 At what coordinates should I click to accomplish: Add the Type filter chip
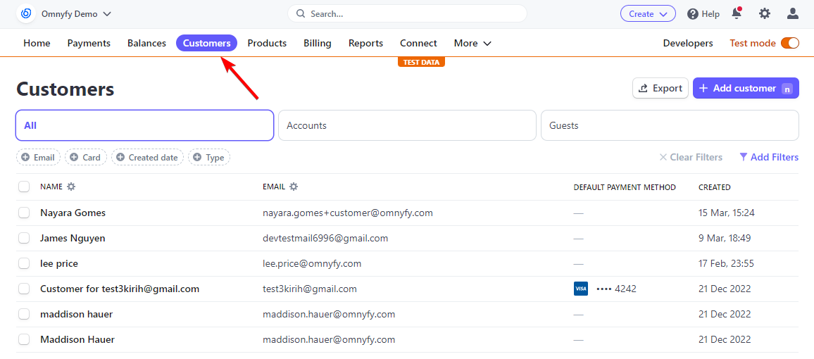[x=209, y=157]
